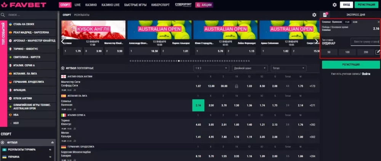Click the active carousel pagination dot
381x161 pixels.
[179, 61]
